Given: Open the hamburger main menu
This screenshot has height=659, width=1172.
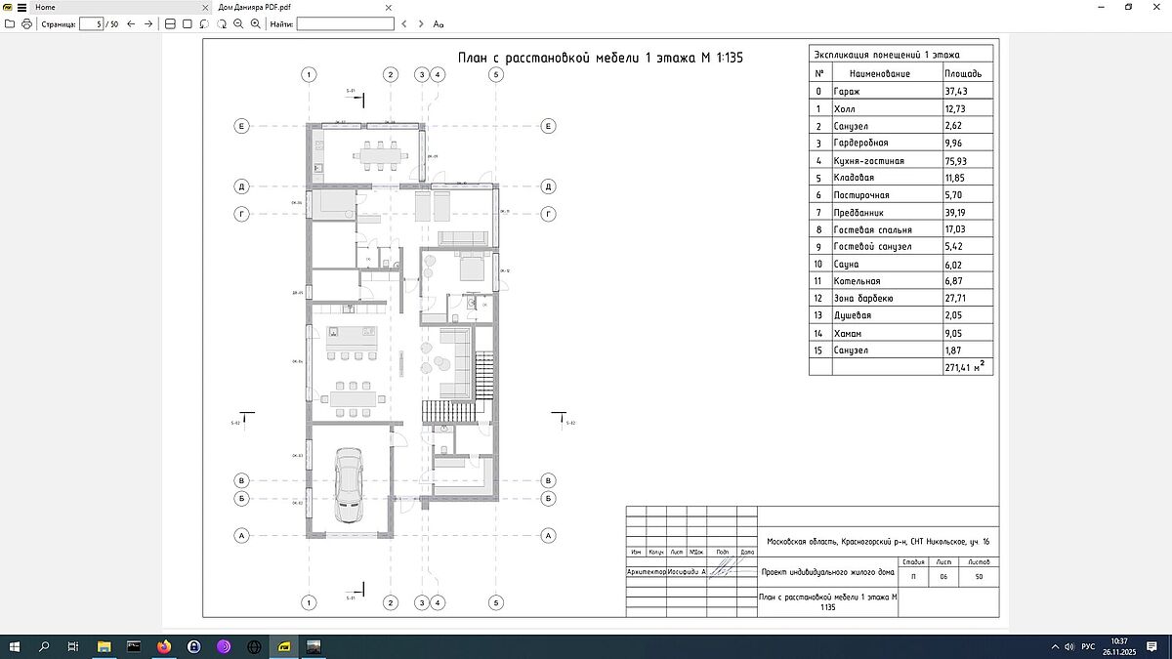Looking at the screenshot, I should 21,7.
